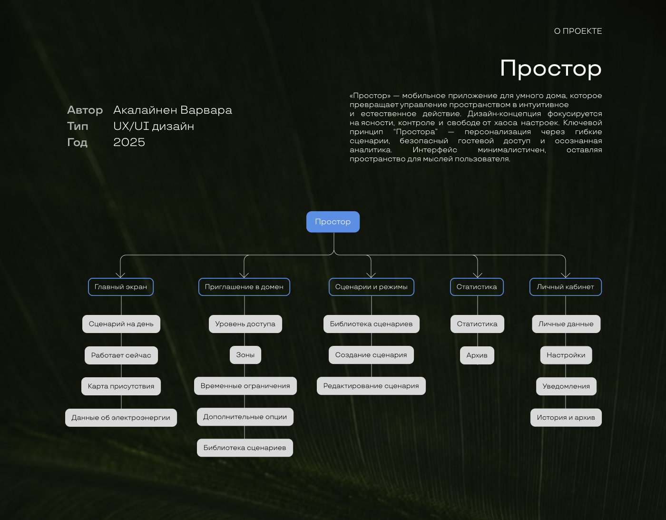The image size is (666, 520).
Task: Click the «Уровень доступа» node
Action: coord(245,324)
